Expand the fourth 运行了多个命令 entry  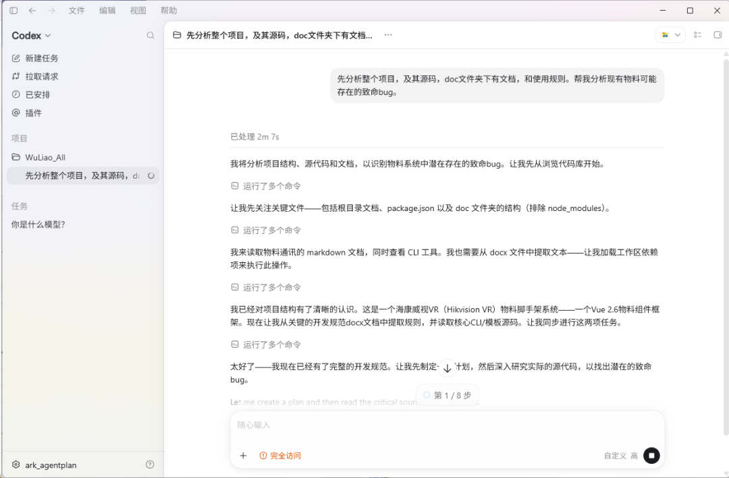point(266,345)
